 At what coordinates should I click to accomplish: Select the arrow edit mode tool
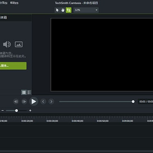[57, 10]
